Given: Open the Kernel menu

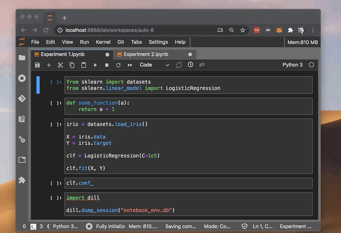Looking at the screenshot, I should tap(103, 42).
